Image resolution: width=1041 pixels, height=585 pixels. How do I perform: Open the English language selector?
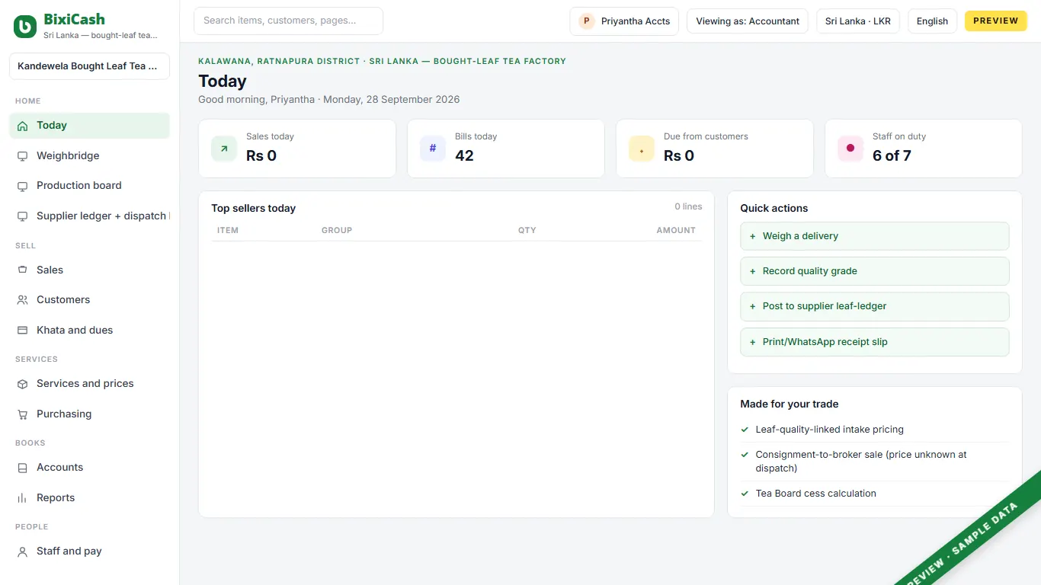click(932, 21)
